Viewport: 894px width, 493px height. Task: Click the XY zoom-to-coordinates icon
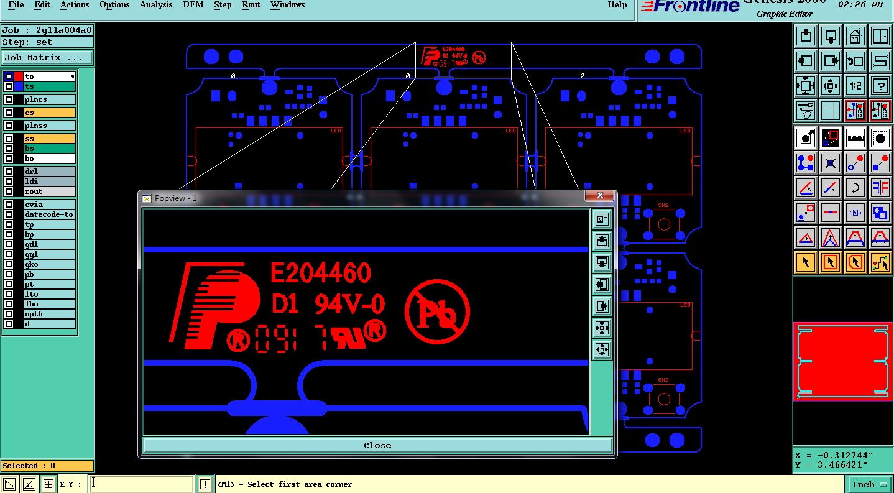point(880,36)
